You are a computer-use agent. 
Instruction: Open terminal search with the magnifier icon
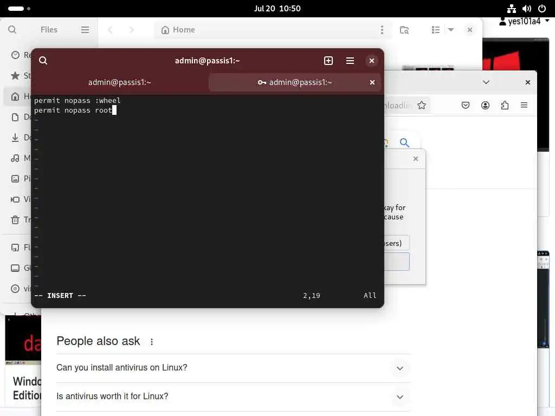(43, 61)
